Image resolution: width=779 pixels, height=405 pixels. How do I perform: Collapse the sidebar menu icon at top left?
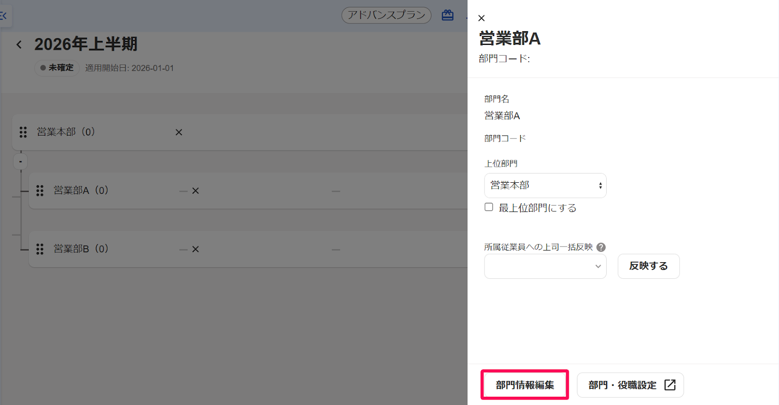click(x=4, y=16)
